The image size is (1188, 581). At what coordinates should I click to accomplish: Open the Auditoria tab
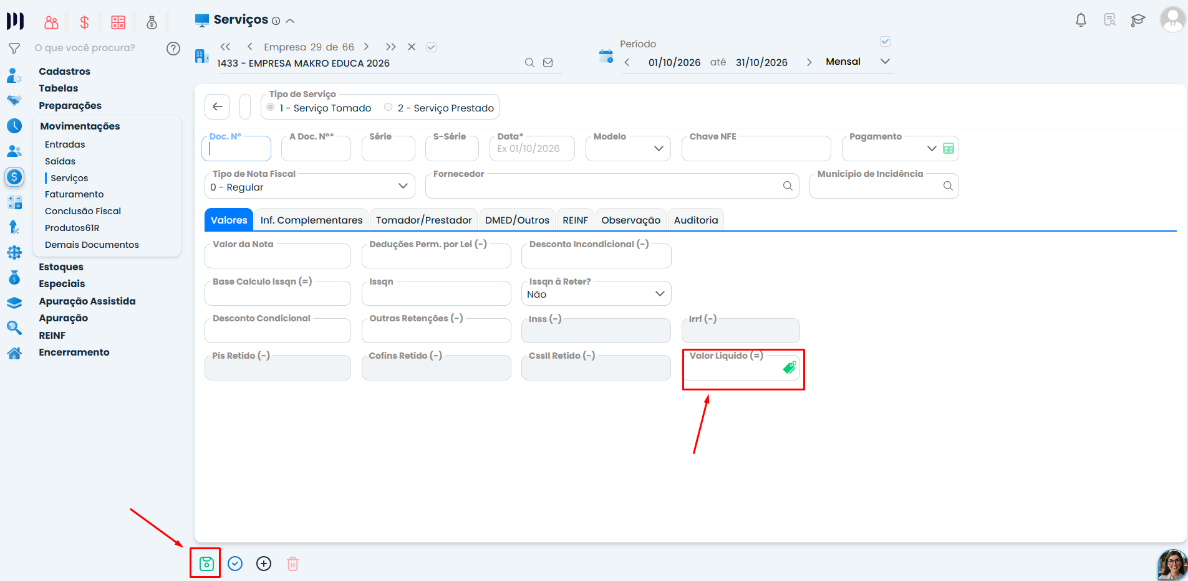click(696, 220)
